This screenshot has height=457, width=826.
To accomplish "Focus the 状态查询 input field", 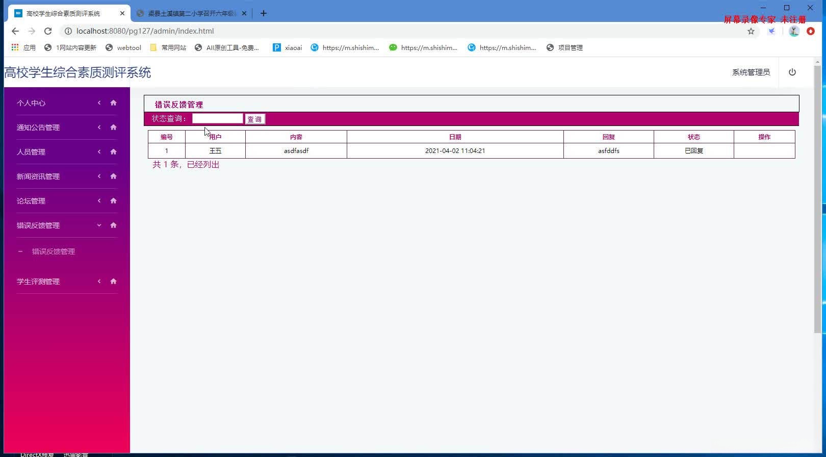I will pyautogui.click(x=218, y=118).
